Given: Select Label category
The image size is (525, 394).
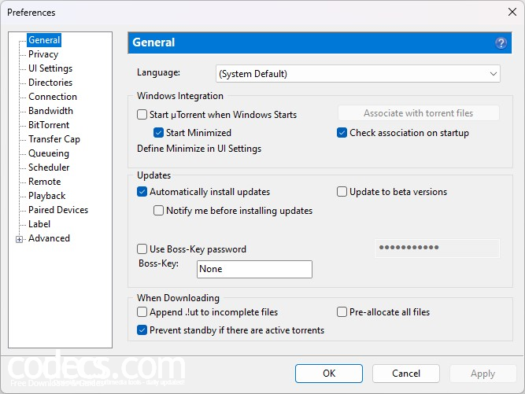Looking at the screenshot, I should click(39, 224).
